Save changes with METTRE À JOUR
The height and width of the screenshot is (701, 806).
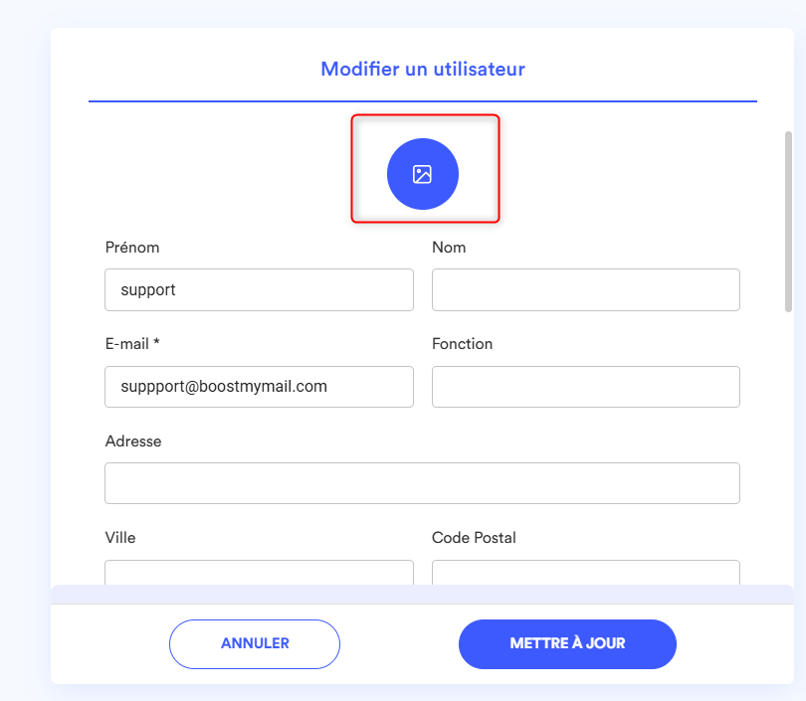[x=567, y=644]
